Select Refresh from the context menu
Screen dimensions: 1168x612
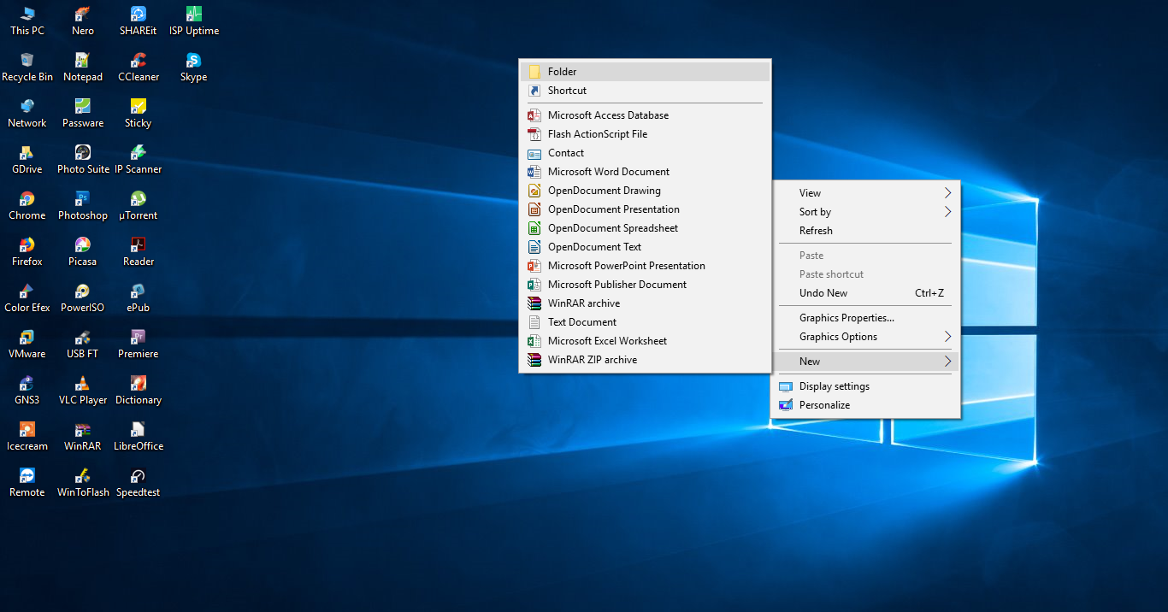tap(865, 230)
